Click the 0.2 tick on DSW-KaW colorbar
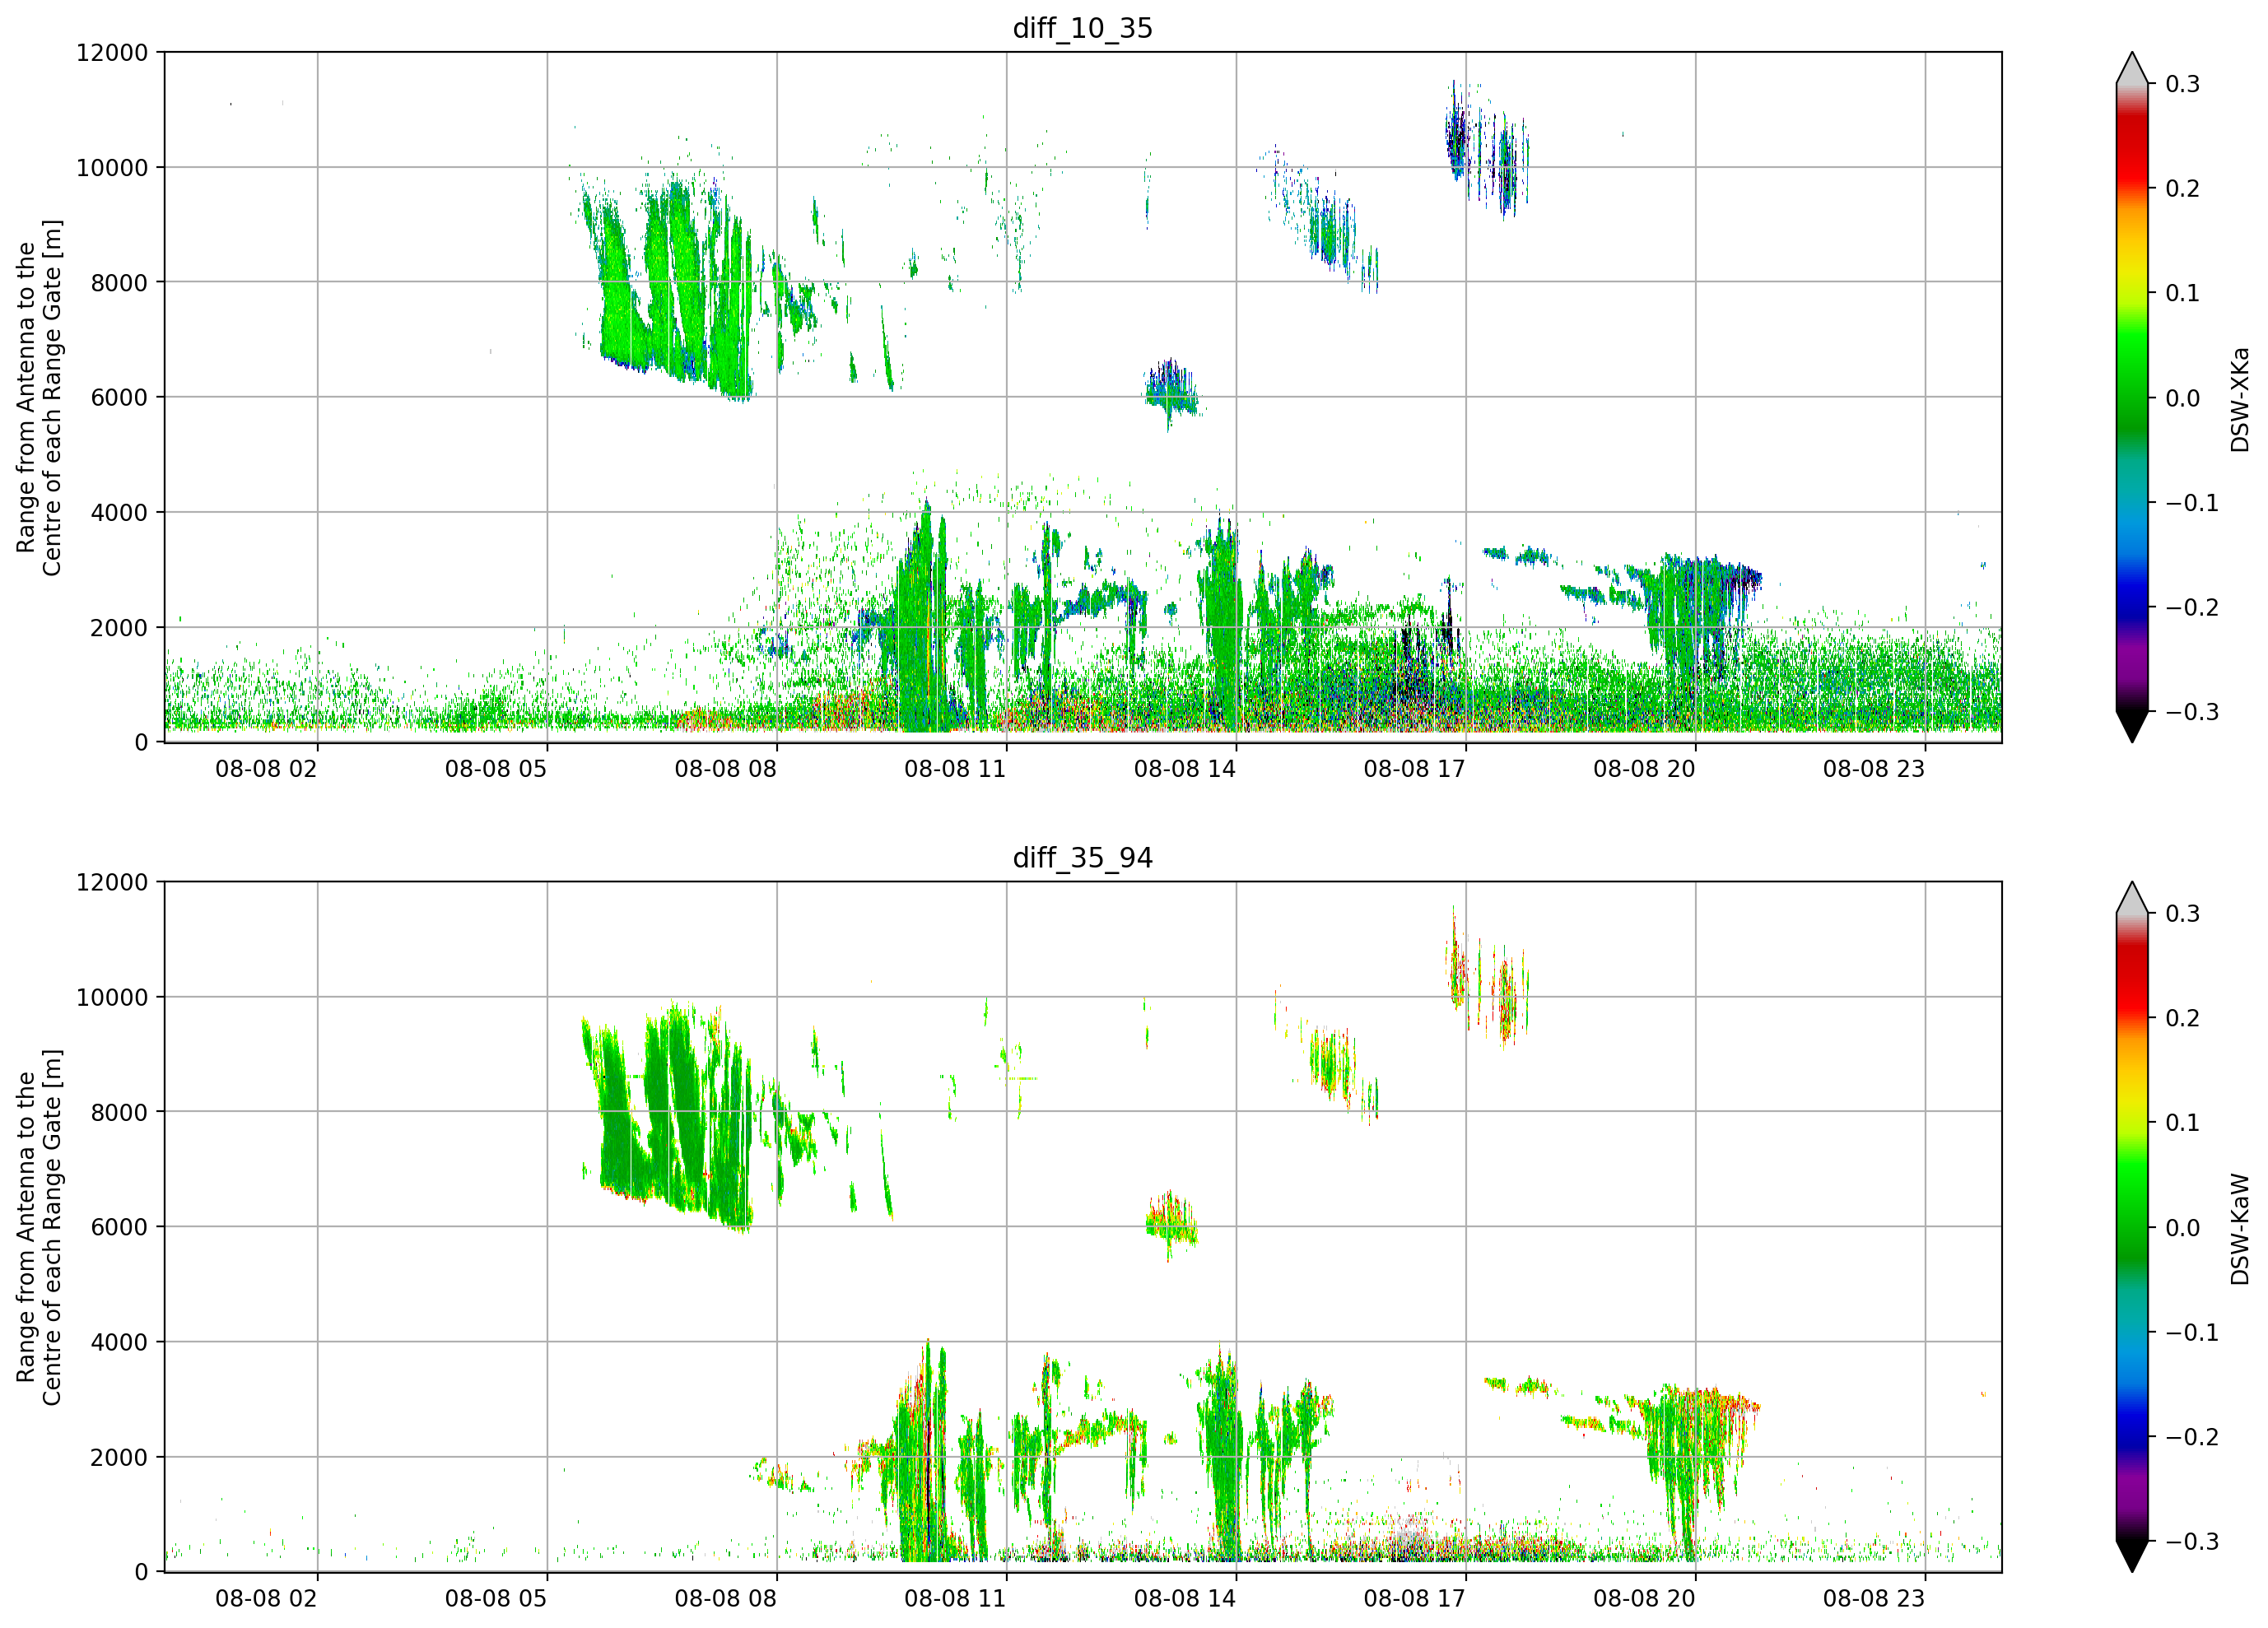Image resolution: width=2268 pixels, height=1628 pixels. click(2183, 1018)
